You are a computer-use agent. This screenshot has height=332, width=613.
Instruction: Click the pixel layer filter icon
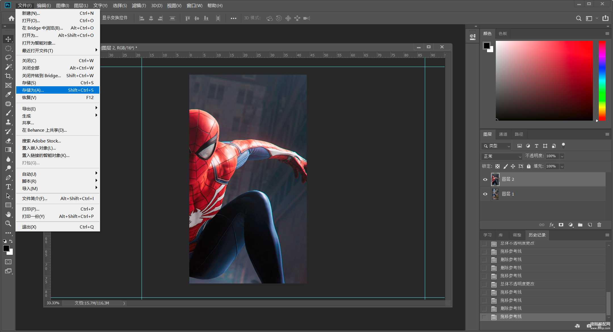(x=520, y=146)
